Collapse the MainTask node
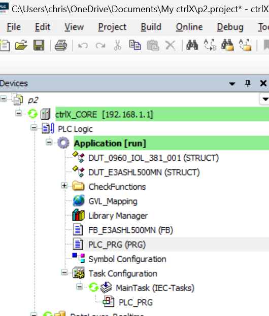 click(80, 287)
